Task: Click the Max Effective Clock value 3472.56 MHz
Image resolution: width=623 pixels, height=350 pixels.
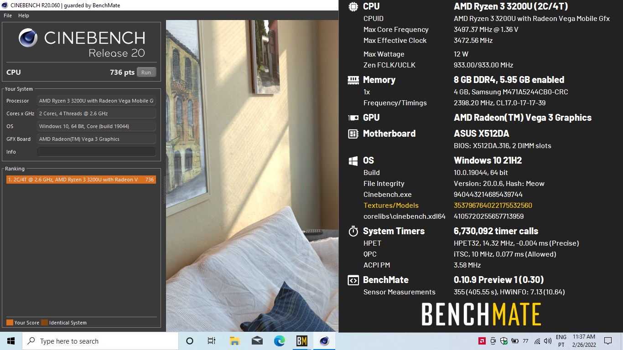Action: pyautogui.click(x=473, y=41)
